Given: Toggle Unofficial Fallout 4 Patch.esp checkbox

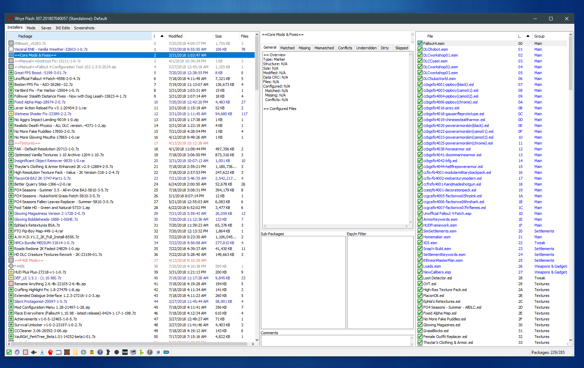Looking at the screenshot, I should pyautogui.click(x=420, y=213).
